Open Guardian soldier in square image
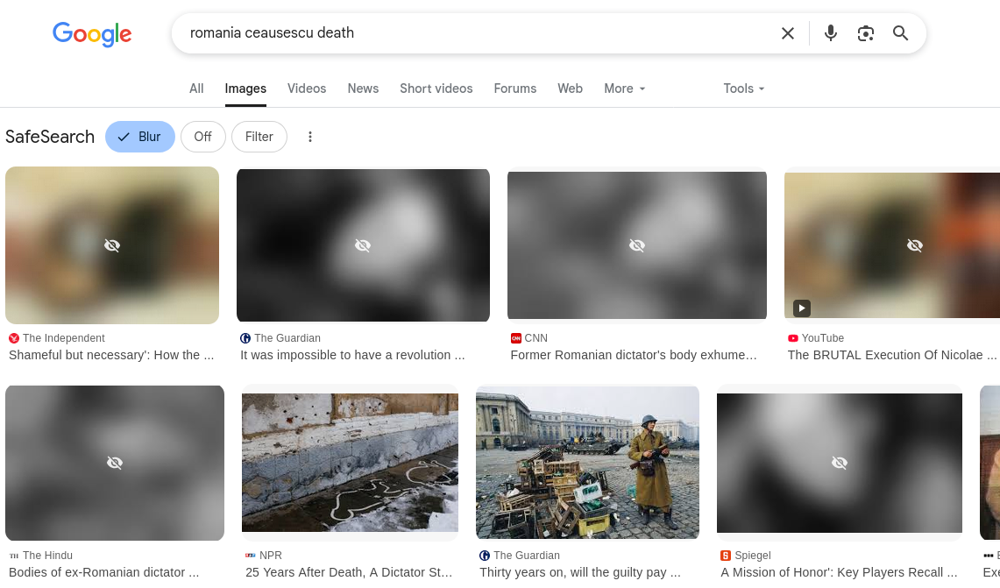This screenshot has height=588, width=1000. (587, 463)
